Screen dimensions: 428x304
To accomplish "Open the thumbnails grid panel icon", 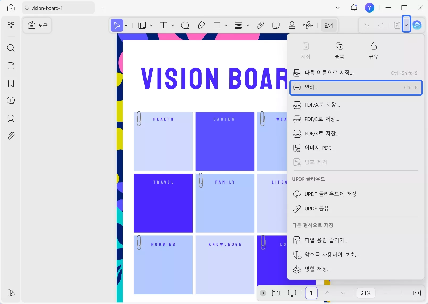I will 11,25.
